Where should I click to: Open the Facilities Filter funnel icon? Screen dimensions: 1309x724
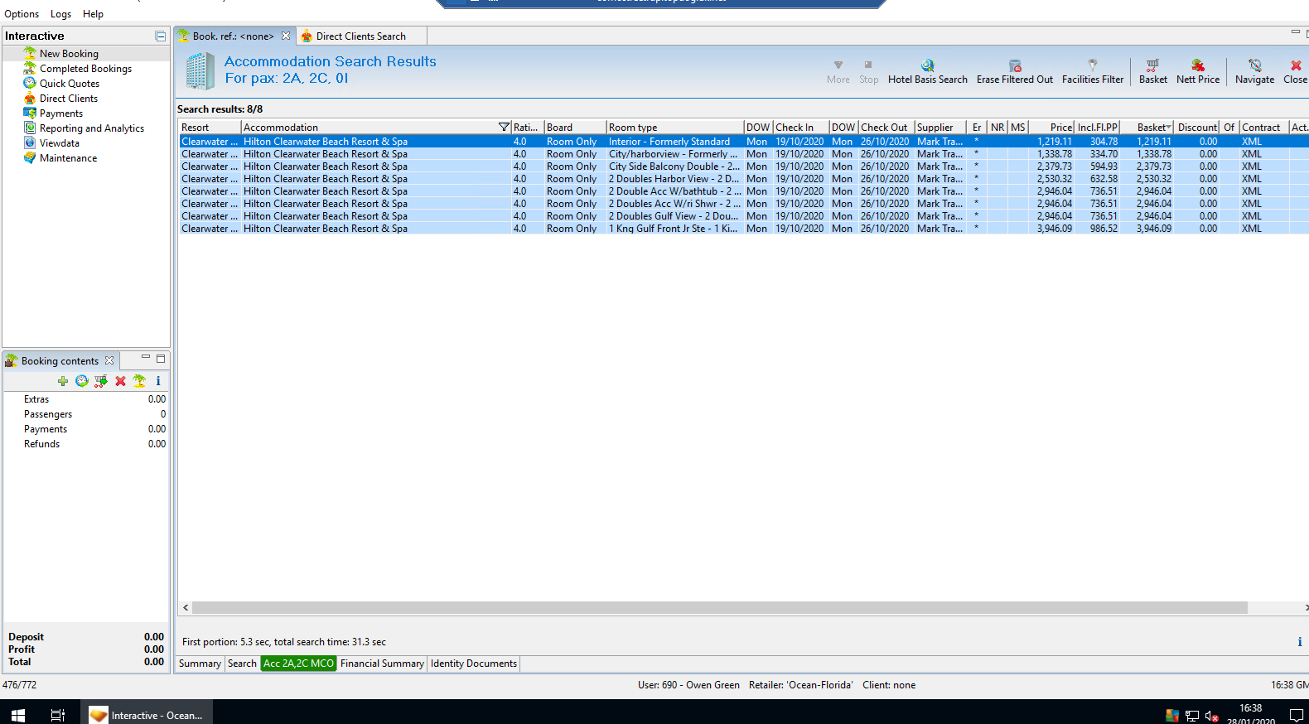1093,65
